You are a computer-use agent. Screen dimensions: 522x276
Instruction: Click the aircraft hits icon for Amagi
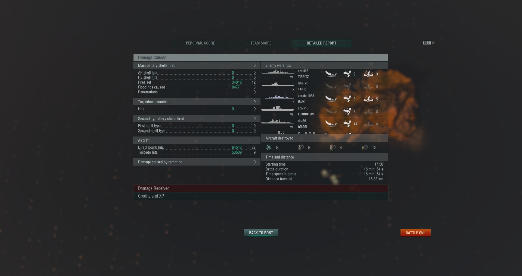point(347,124)
